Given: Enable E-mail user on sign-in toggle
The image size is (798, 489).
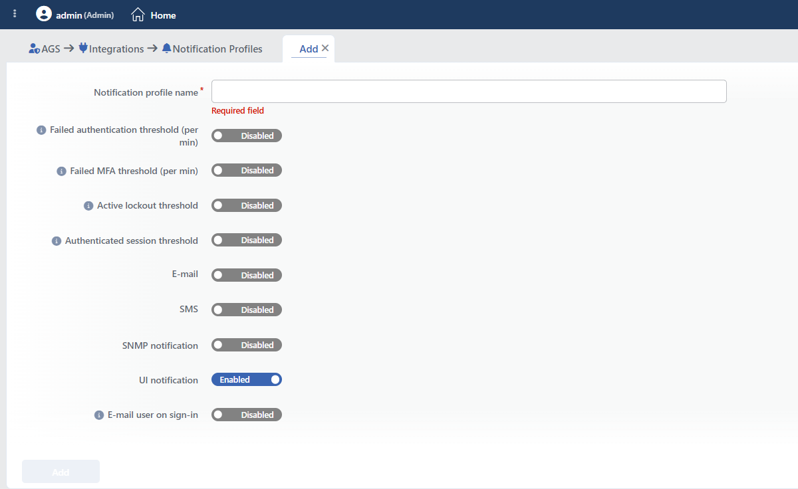Looking at the screenshot, I should point(247,415).
